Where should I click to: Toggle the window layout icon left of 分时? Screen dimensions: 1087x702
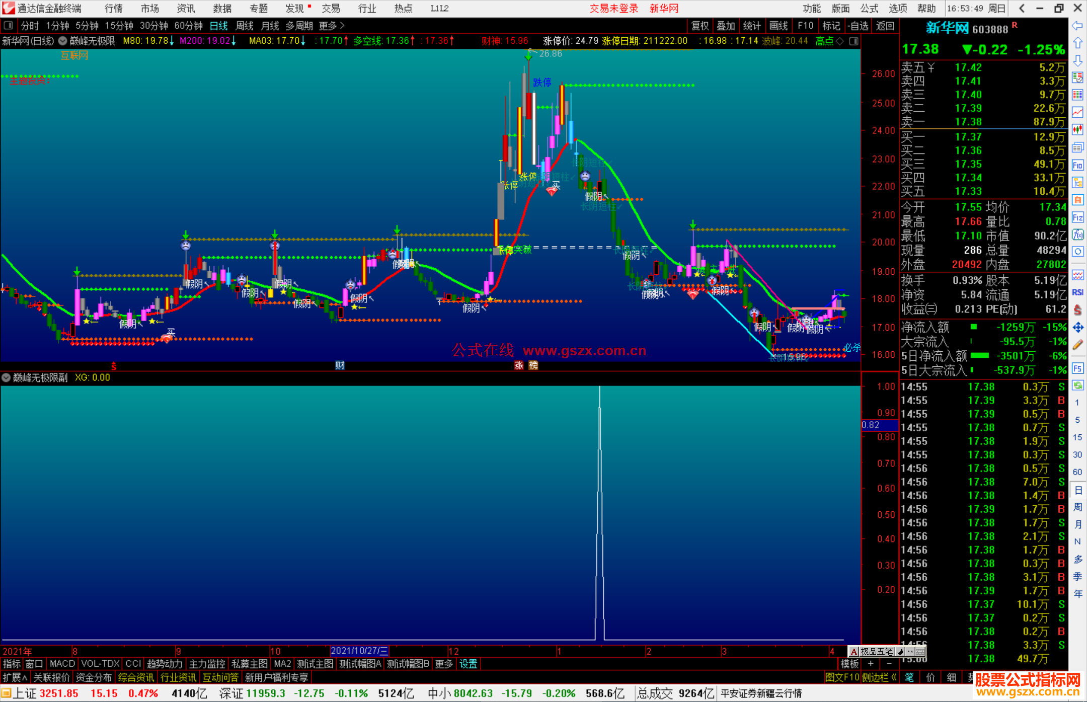tap(9, 26)
